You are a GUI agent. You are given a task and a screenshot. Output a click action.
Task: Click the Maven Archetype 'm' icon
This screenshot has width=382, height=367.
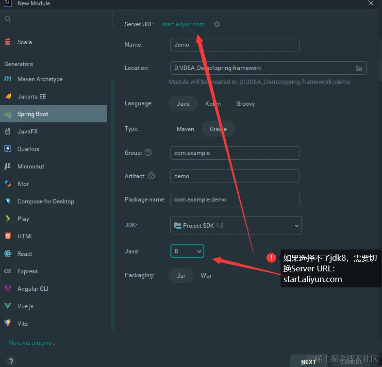pos(8,79)
